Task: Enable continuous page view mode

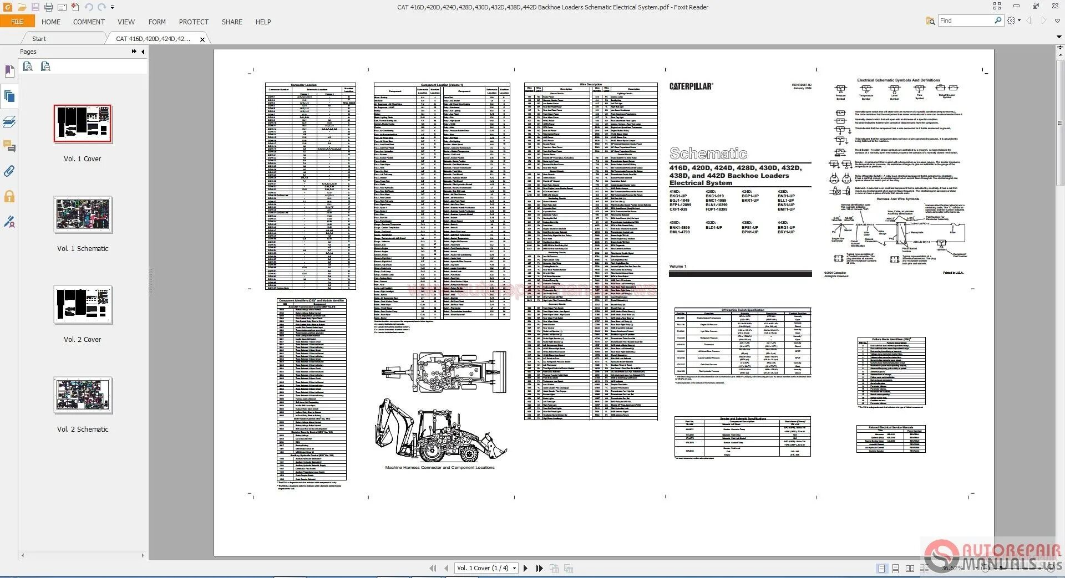Action: point(896,569)
